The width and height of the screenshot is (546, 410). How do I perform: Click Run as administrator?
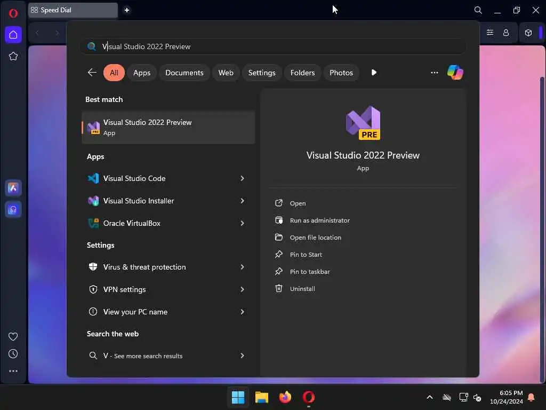point(320,220)
